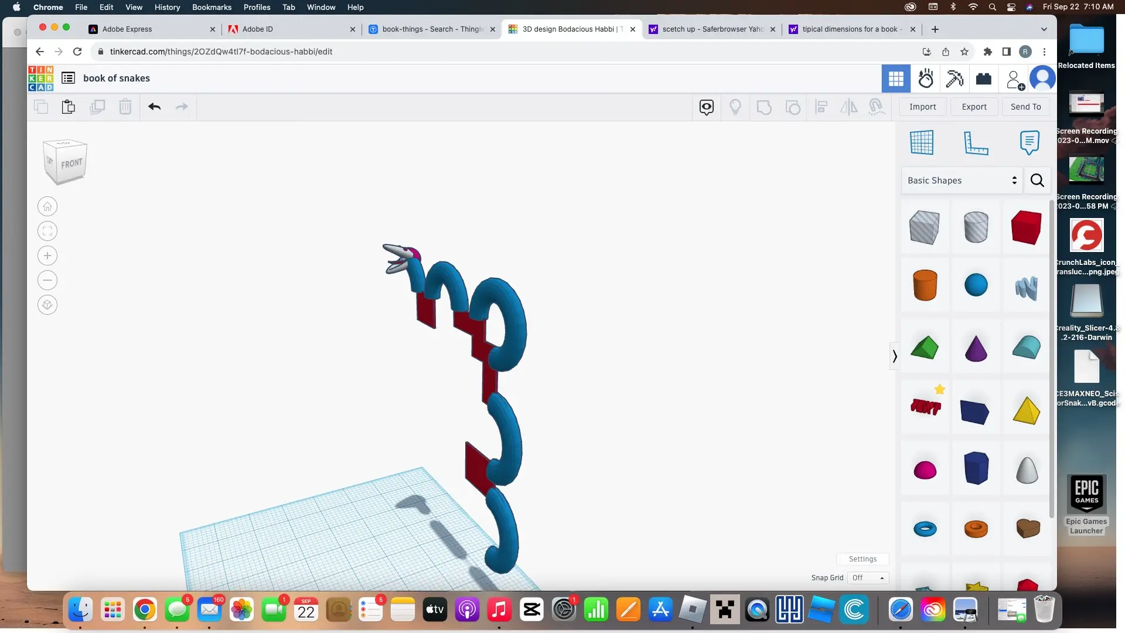Collapse the shapes panel chevron
The height and width of the screenshot is (633, 1125).
pos(895,356)
